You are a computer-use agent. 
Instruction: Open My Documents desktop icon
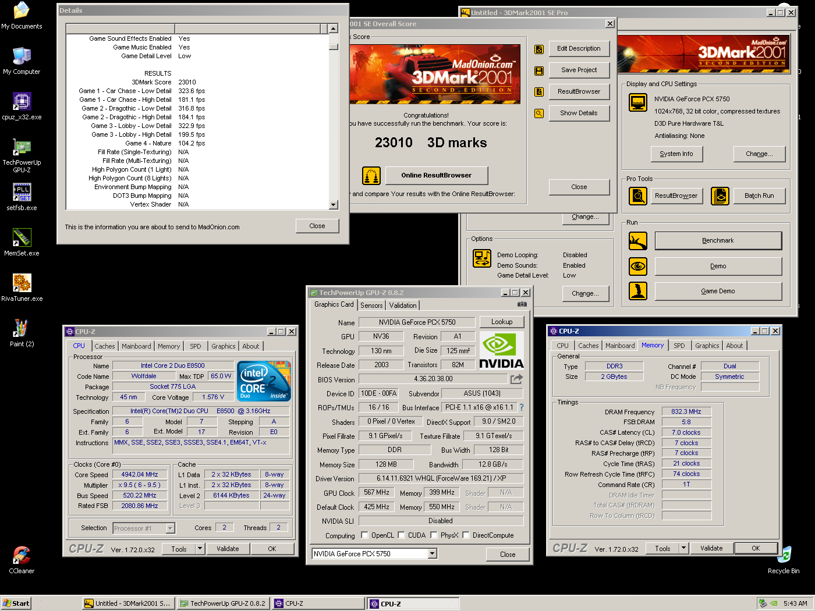(x=22, y=16)
